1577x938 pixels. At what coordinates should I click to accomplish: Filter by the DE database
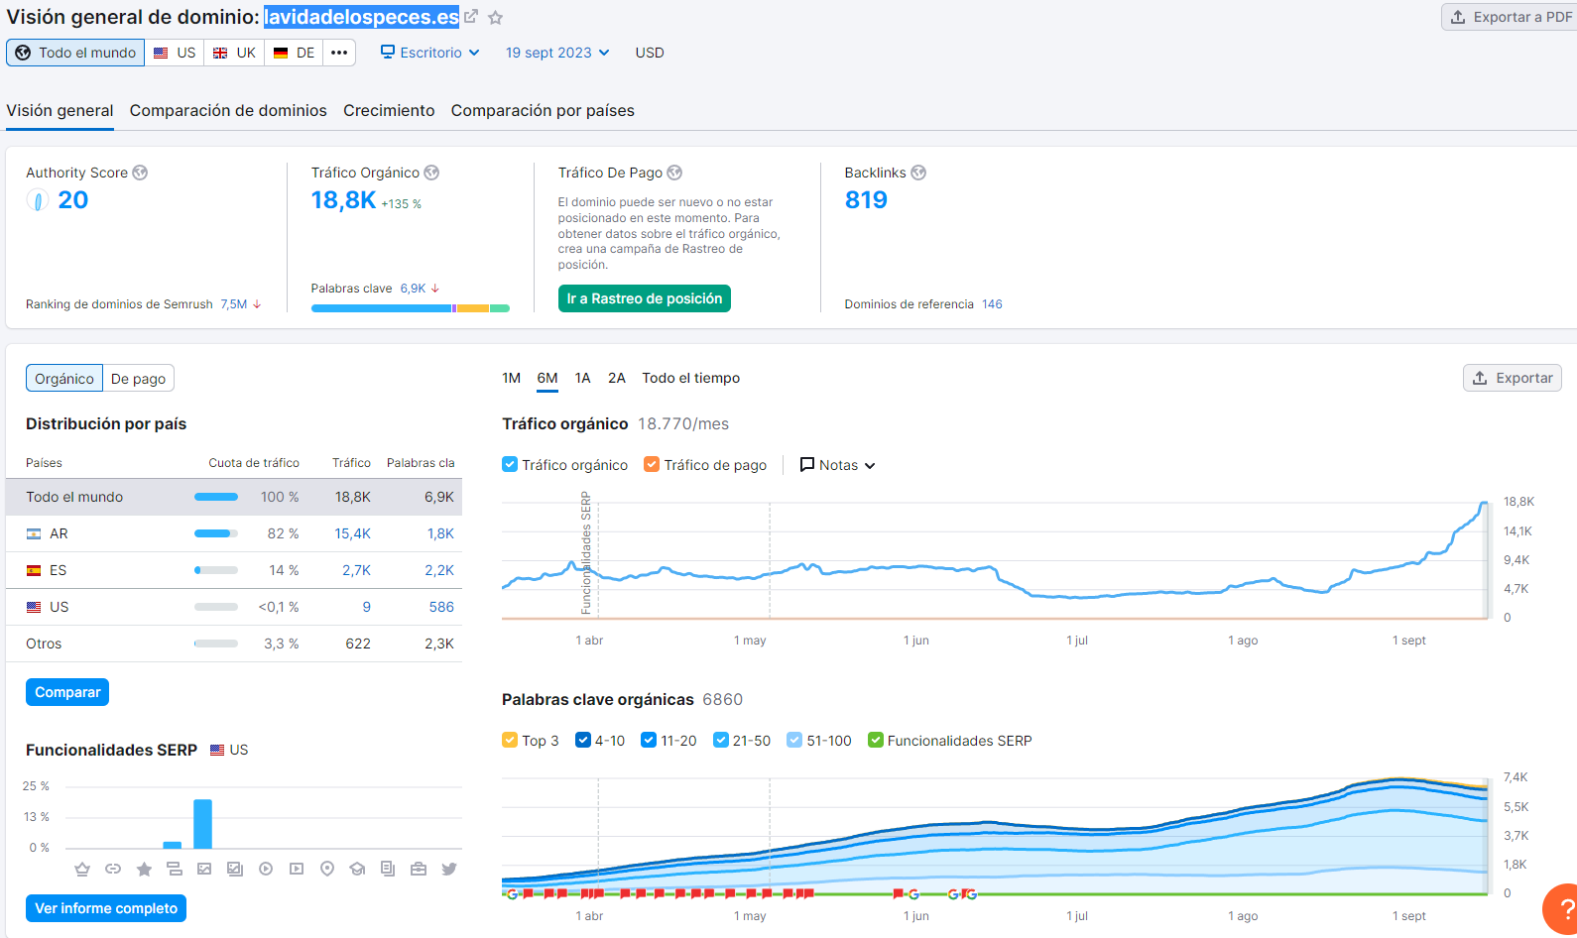pyautogui.click(x=295, y=53)
